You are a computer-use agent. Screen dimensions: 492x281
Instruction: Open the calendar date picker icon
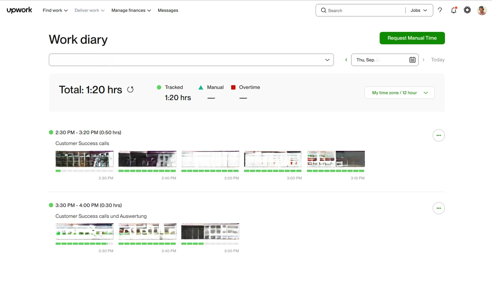(413, 60)
